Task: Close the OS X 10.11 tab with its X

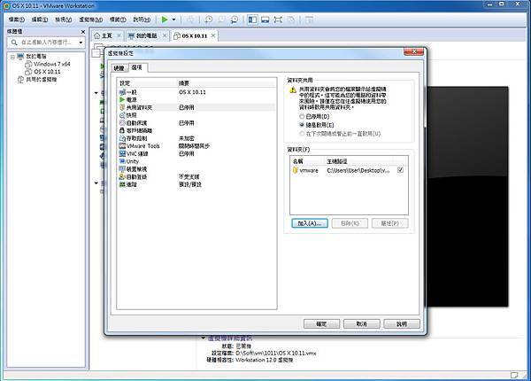Action: coord(213,35)
